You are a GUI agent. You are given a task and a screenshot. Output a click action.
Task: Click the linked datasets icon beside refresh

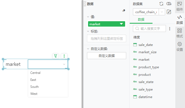coord(169,4)
